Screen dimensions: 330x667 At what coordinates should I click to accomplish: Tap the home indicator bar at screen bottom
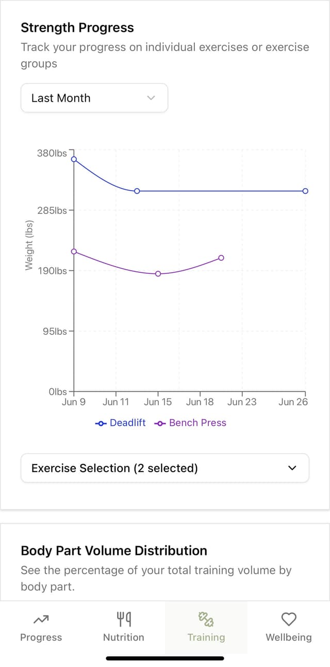[165, 658]
